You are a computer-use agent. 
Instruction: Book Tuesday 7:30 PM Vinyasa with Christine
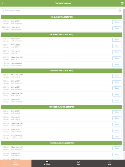(x=117, y=100)
